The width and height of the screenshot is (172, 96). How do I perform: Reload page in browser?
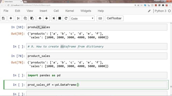pos(8,5)
